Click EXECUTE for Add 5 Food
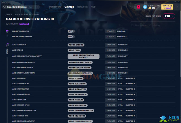Screen dimensions: 181x123 pos(111,50)
